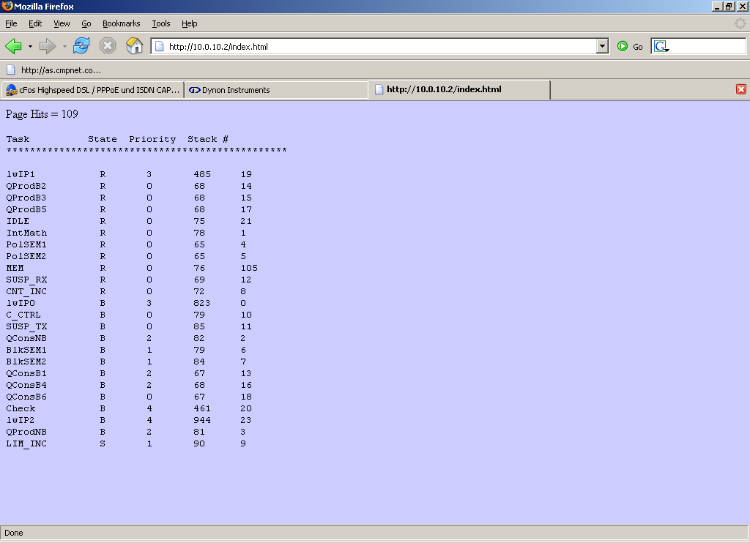This screenshot has width=750, height=543.
Task: Open the Tools menu
Action: pos(160,23)
